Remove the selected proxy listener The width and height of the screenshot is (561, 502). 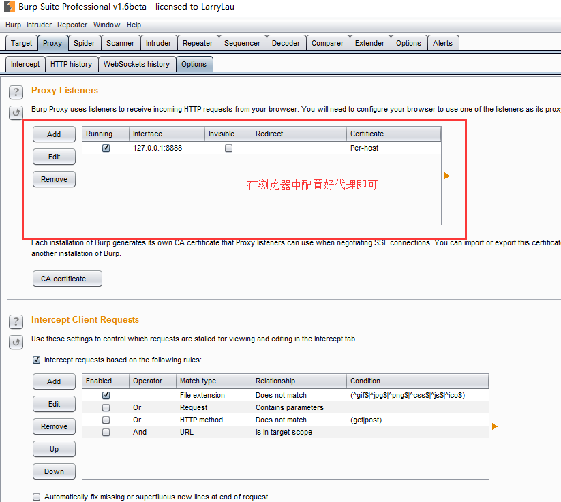tap(54, 179)
